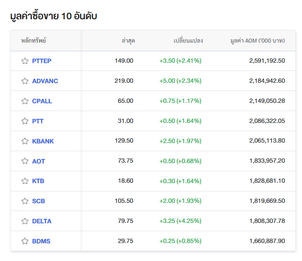Open the BDMS stock link
The width and height of the screenshot is (302, 261).
pos(41,241)
